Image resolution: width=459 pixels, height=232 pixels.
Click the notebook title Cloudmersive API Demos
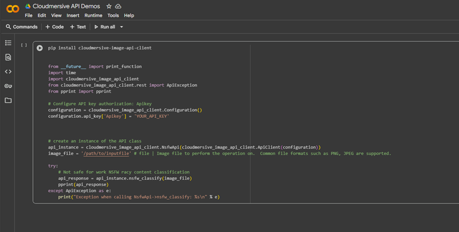click(66, 6)
